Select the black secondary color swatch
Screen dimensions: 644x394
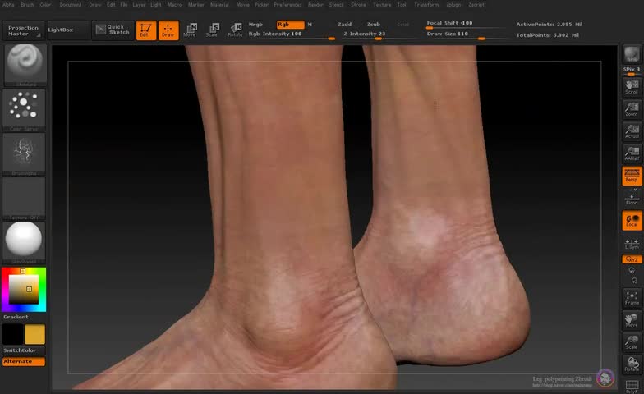click(13, 334)
